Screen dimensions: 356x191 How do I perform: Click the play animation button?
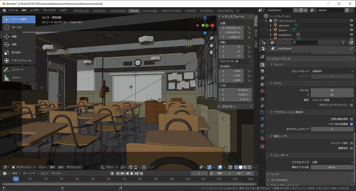point(131,173)
